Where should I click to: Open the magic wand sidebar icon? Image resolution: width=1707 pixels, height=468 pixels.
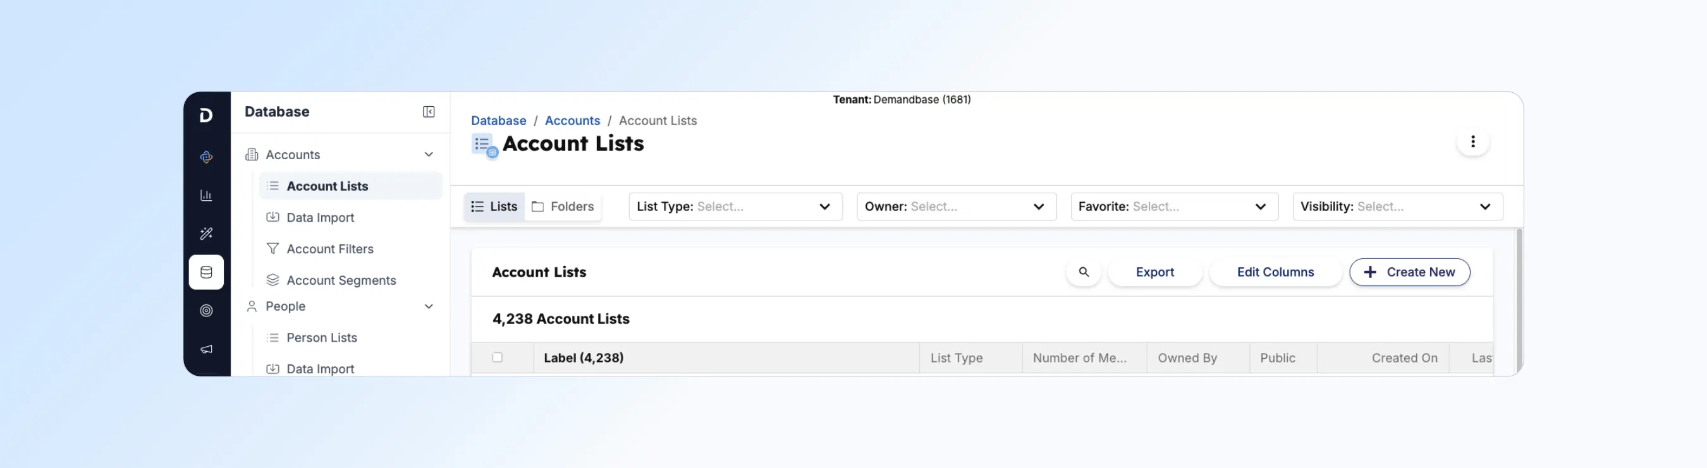(x=206, y=234)
